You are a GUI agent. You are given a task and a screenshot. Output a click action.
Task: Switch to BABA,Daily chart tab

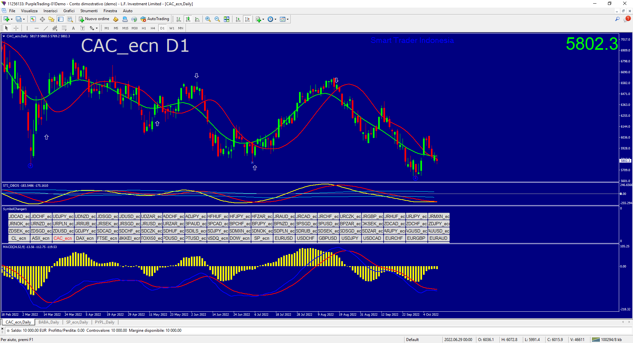49,322
